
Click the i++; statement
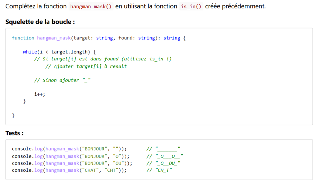click(39, 94)
